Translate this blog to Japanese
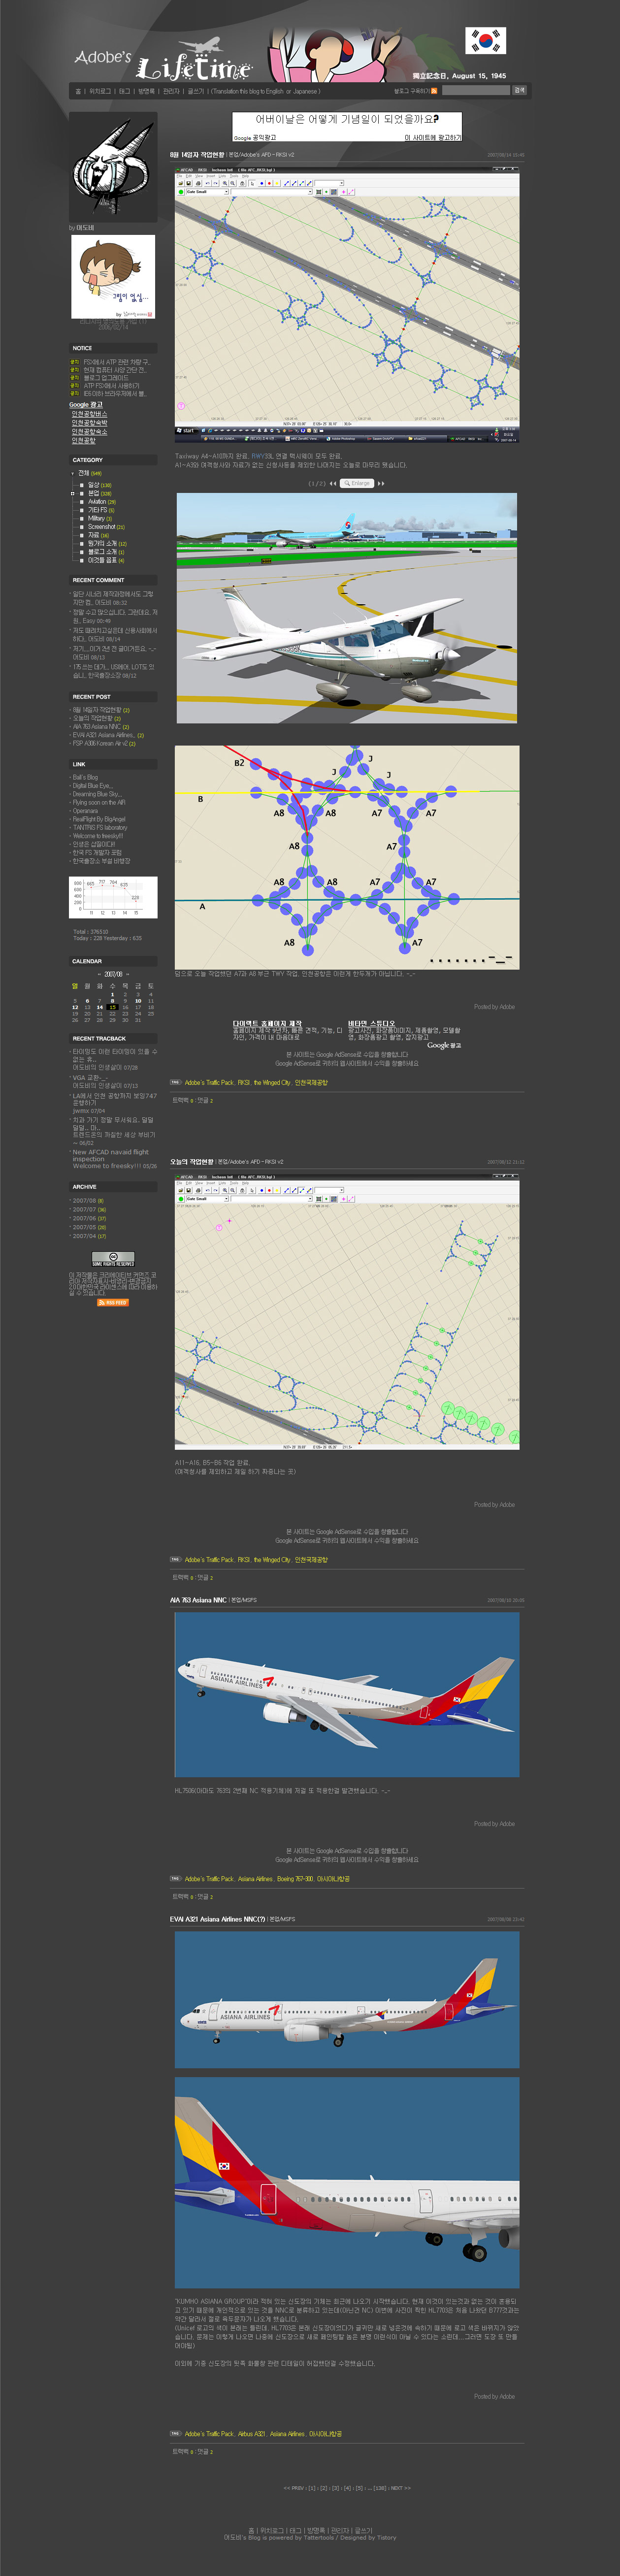This screenshot has width=620, height=2576. pos(304,91)
